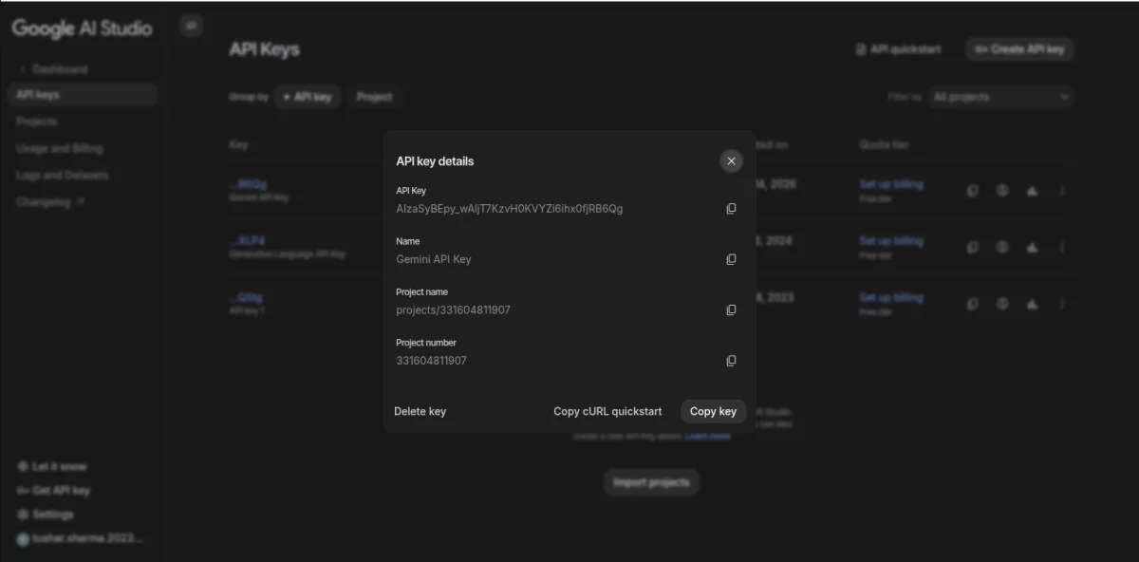Image resolution: width=1139 pixels, height=562 pixels.
Task: Click the Google Cloud icon on the first key row
Action: tap(1033, 191)
